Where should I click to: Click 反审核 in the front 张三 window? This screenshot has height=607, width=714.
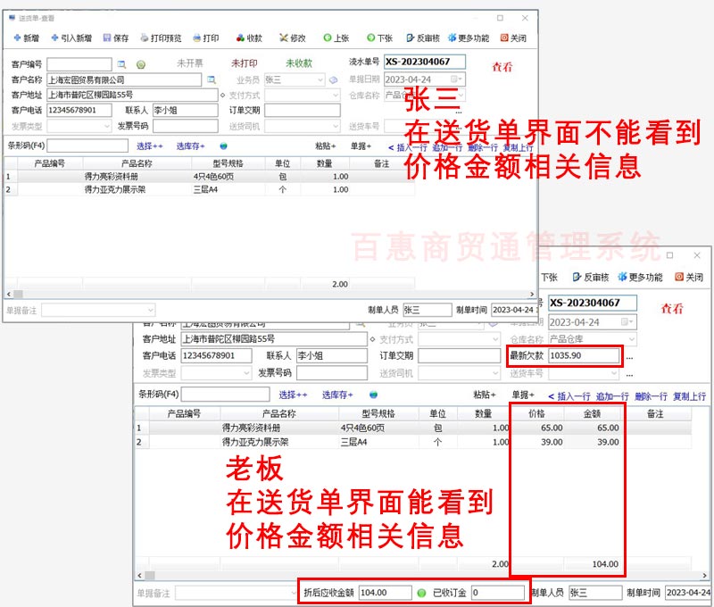(423, 37)
